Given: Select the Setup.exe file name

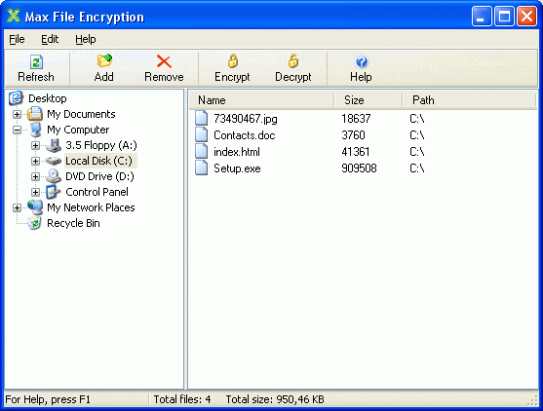Looking at the screenshot, I should tap(237, 168).
